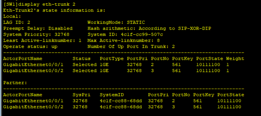This screenshot has width=261, height=116.
Task: Select PortPri 32768 of Partner GigabitEthernet0/0/1
Action: click(x=155, y=101)
